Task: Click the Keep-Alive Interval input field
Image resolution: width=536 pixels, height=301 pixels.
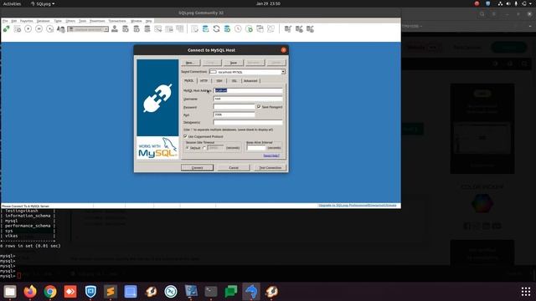Action: click(256, 148)
